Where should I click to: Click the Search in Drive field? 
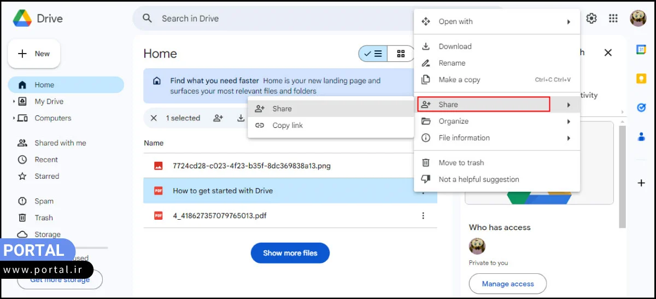coord(273,19)
